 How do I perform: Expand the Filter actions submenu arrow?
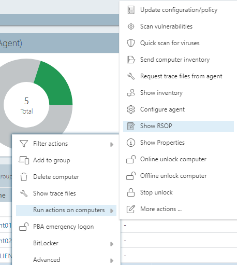112,144
